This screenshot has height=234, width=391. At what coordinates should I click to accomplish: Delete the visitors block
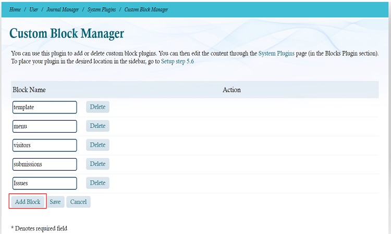[x=98, y=145]
